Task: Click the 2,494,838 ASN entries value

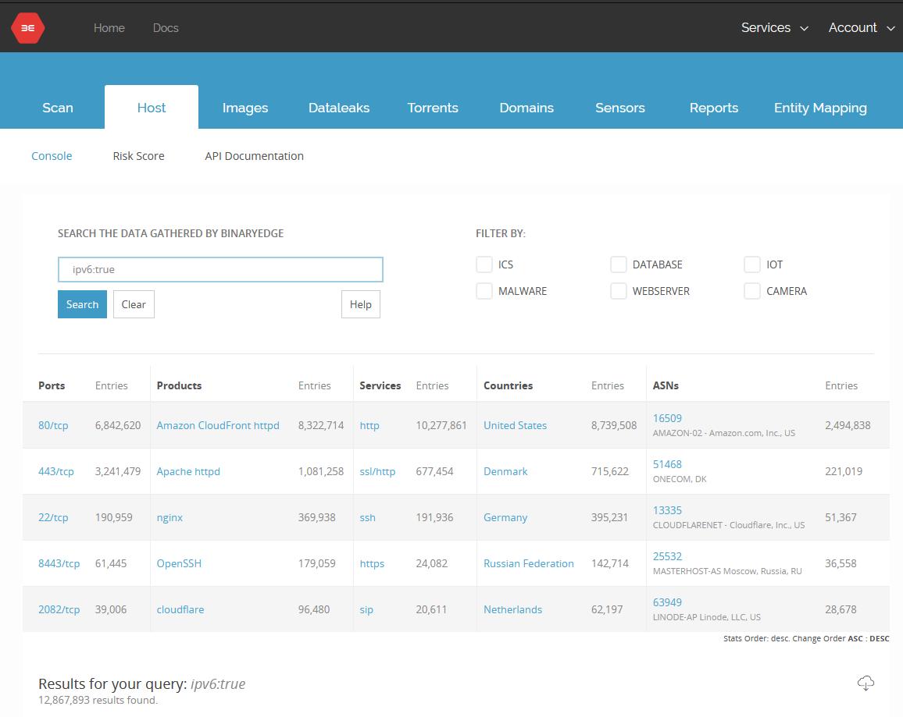Action: coord(848,425)
